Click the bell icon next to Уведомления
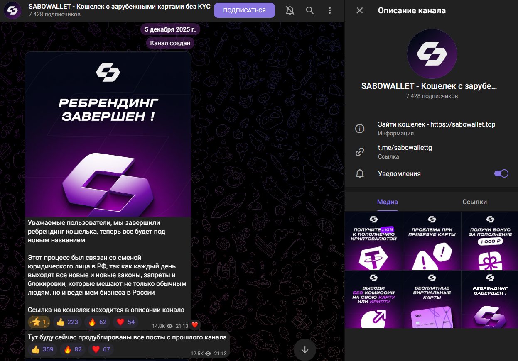Viewport: 518px width, 361px height. (360, 174)
